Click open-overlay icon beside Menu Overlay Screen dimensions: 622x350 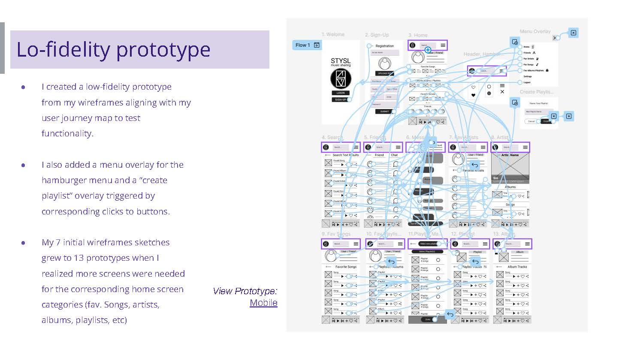pos(515,42)
